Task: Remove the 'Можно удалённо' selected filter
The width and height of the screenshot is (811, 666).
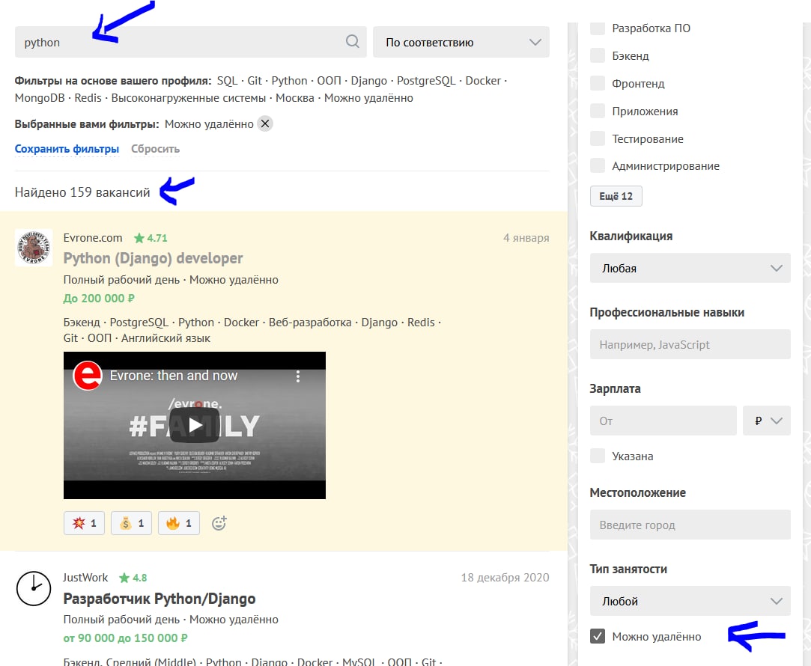Action: 265,123
